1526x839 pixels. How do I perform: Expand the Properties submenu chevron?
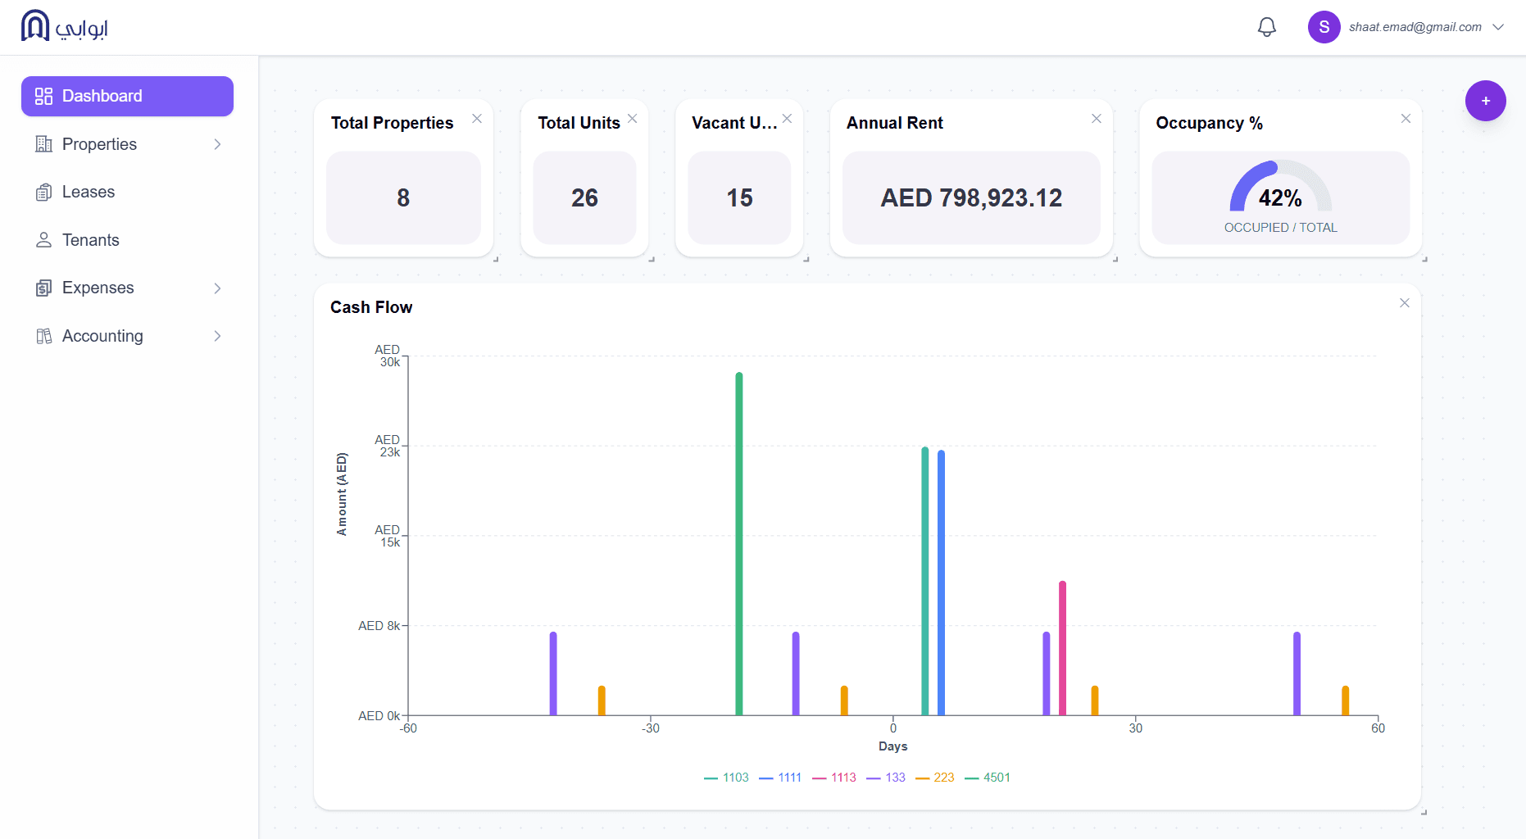click(217, 144)
